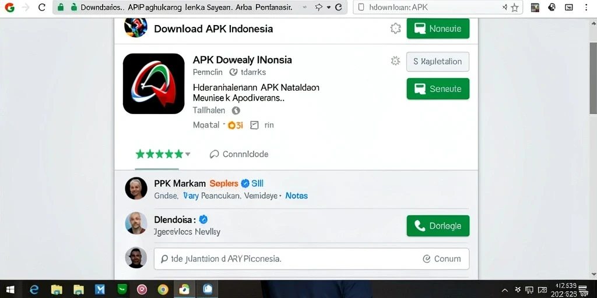Click the gear icon beside the S Kapletalion button
Viewport: 597px width, 298px height.
tap(396, 61)
